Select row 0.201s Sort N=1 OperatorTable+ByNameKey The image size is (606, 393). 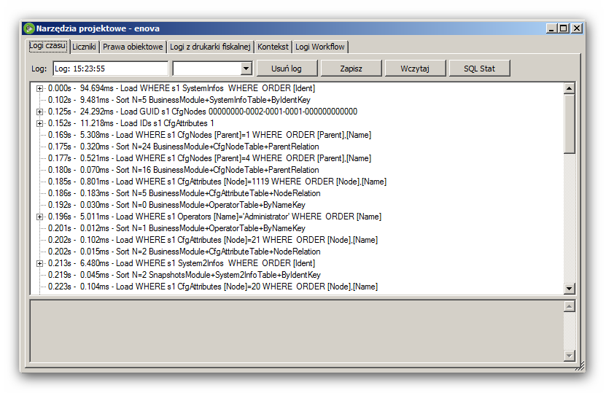[176, 228]
